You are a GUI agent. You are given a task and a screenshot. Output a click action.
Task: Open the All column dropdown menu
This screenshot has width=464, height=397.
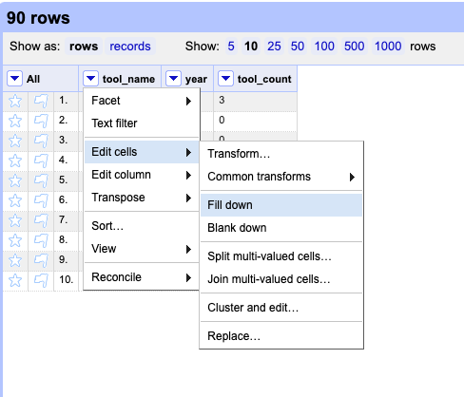14,78
